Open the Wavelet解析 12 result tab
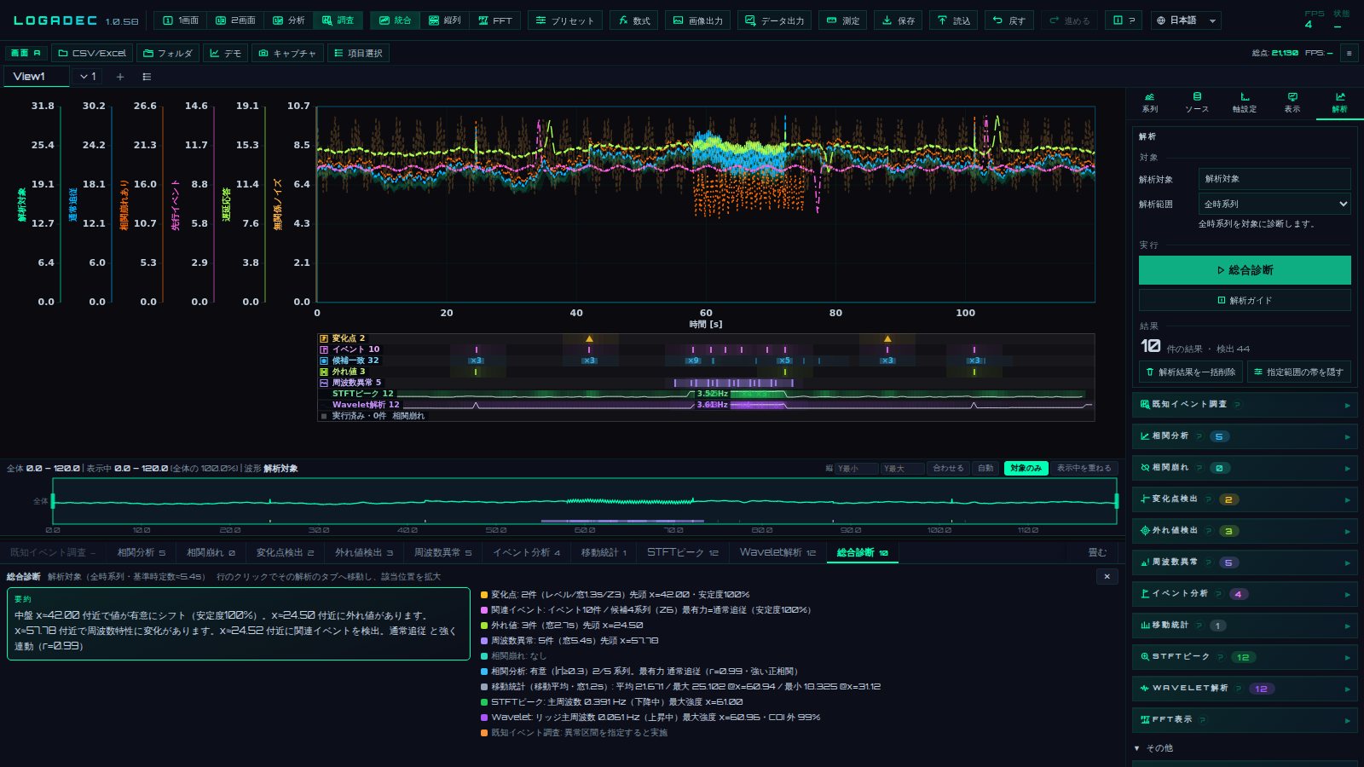 pos(777,552)
